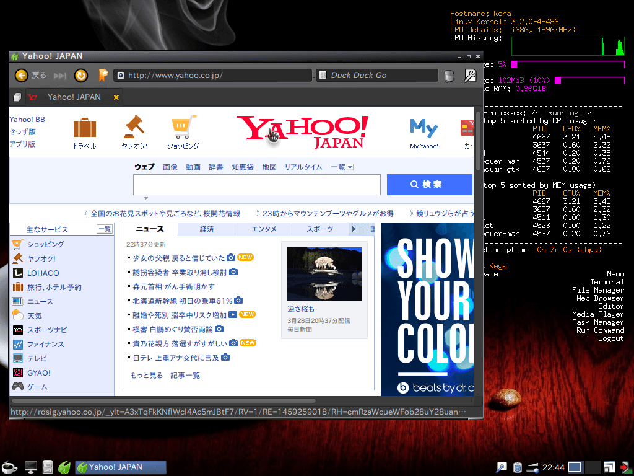Select the 辞書 search category
Viewport: 634px width, 476px height.
click(x=216, y=167)
